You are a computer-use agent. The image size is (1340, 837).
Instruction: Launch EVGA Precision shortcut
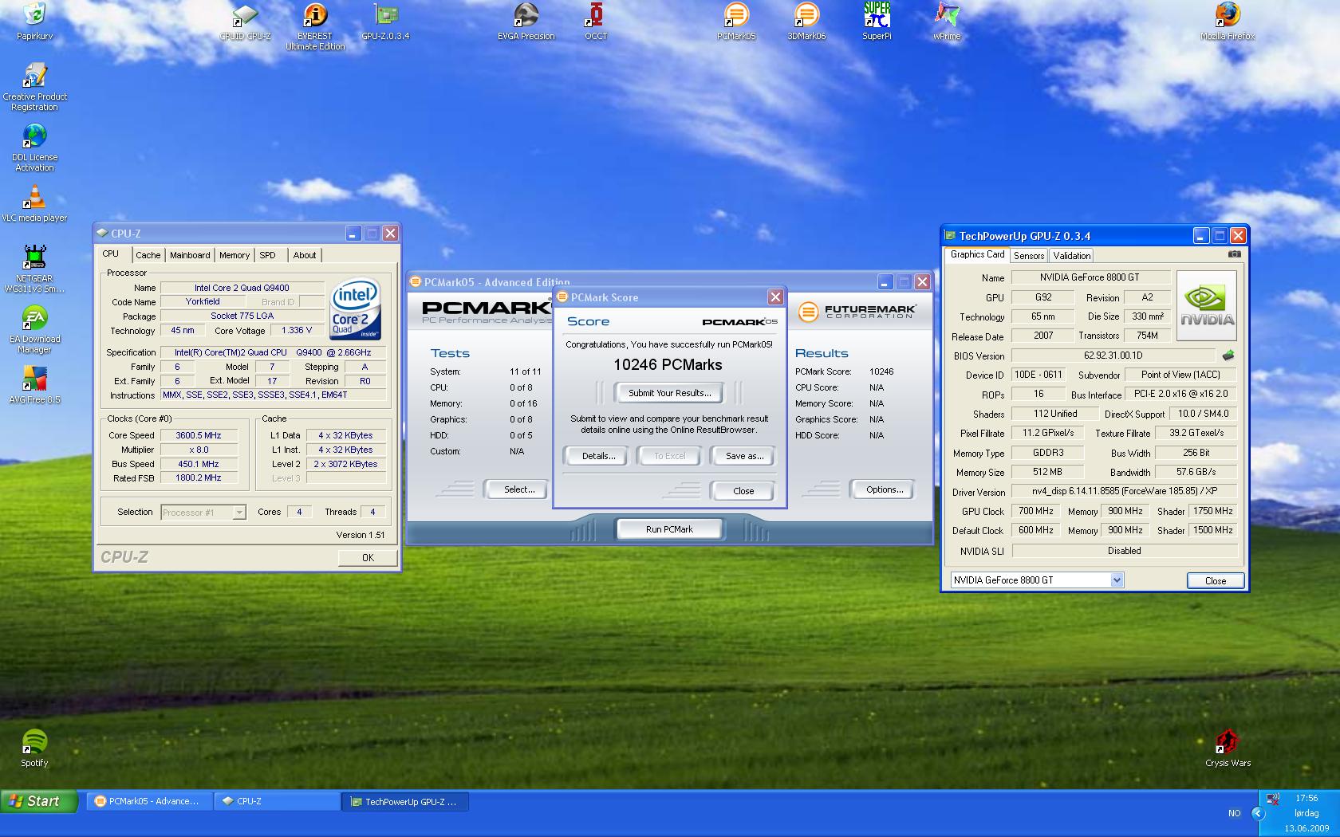[526, 22]
